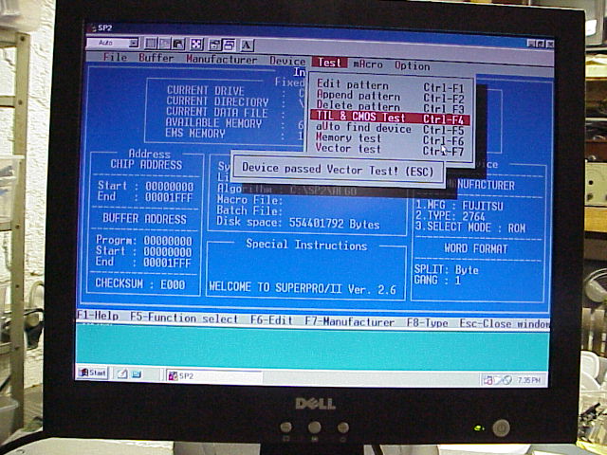
Task: Click the Show Desktop quick launch icon
Action: coord(137,374)
